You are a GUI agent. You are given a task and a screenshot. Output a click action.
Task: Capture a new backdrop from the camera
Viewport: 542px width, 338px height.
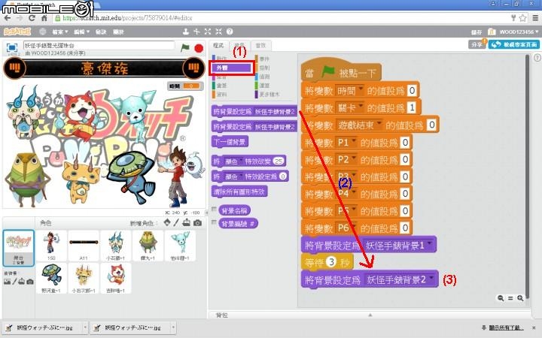(x=30, y=282)
